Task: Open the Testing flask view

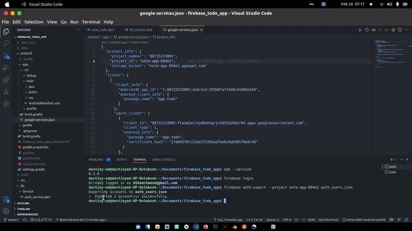Action: tap(6, 92)
